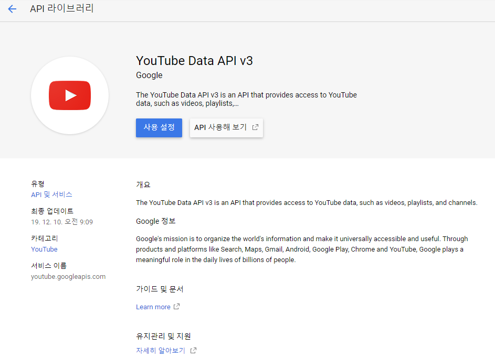Click the 카테고리 label
This screenshot has width=495, height=358.
[x=44, y=238]
